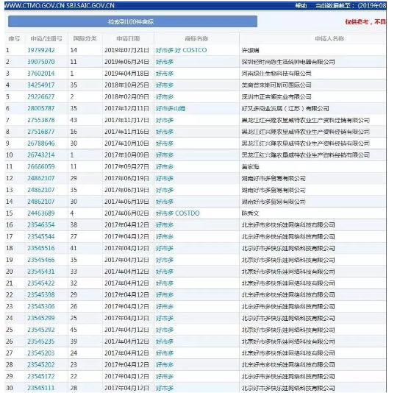Select date 2017年12月11日
The width and height of the screenshot is (397, 393).
126,108
